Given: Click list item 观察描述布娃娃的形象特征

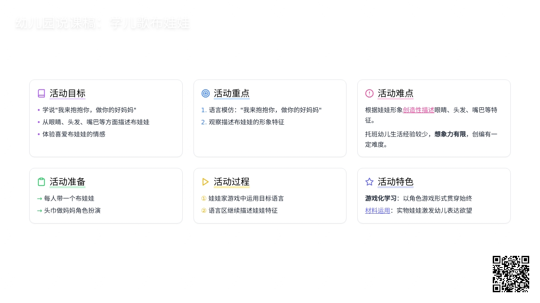Looking at the screenshot, I should point(246,122).
